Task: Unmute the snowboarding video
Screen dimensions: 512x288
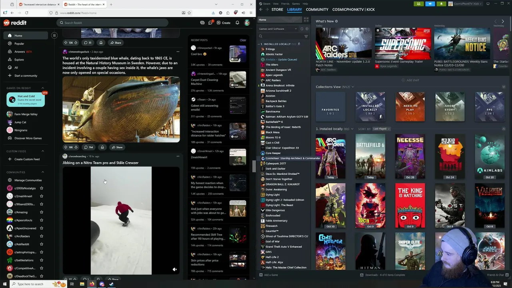Action: pos(175,270)
